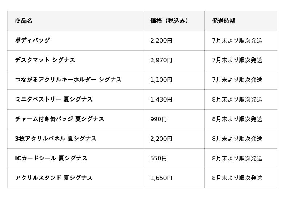
Task: Click the デスクマット シグナス product cell
Action: [x=45, y=60]
